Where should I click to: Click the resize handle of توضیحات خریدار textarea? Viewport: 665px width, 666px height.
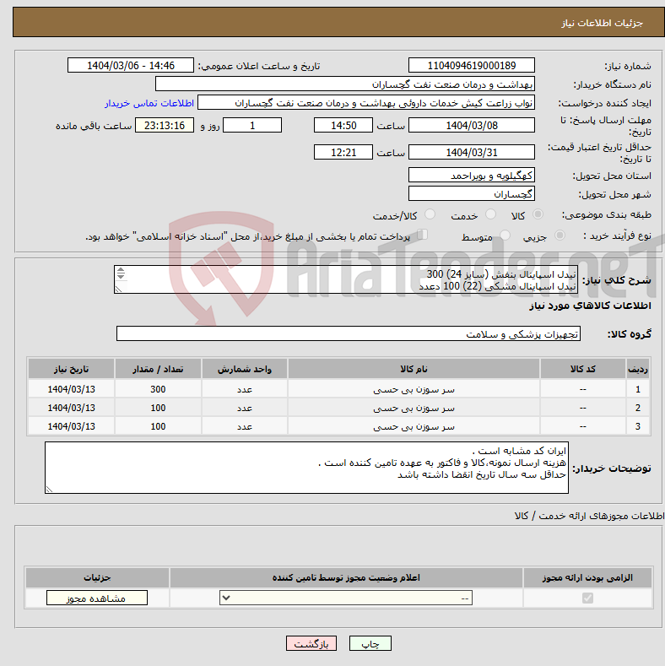[x=49, y=490]
